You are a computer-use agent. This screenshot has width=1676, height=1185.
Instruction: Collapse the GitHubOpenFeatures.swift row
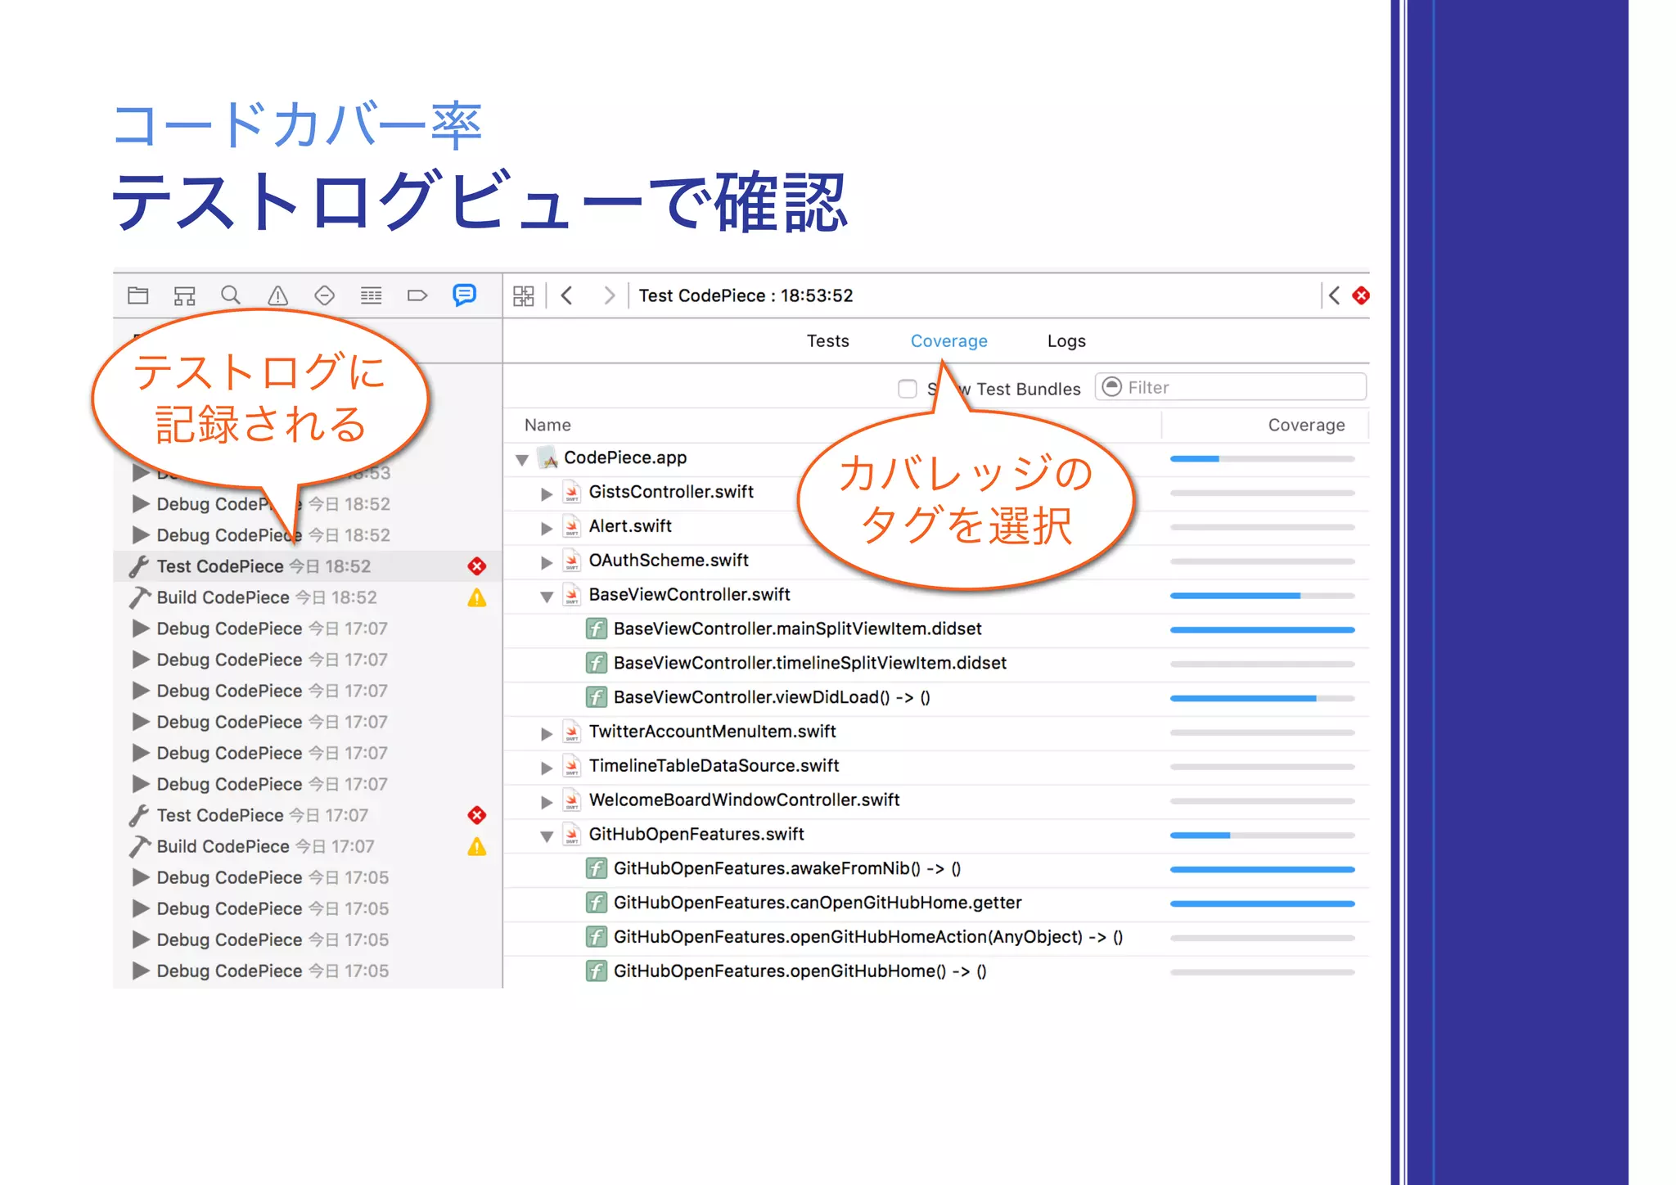(x=547, y=836)
